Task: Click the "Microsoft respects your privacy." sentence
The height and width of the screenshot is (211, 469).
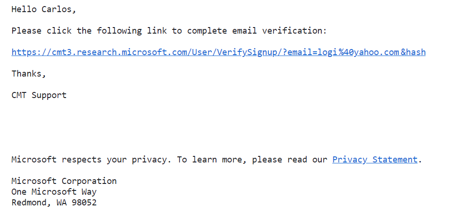Action: click(x=92, y=160)
